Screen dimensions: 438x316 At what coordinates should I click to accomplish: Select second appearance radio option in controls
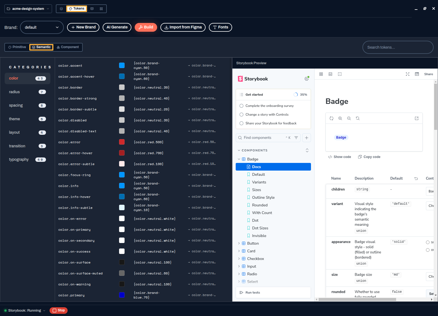pos(428,250)
